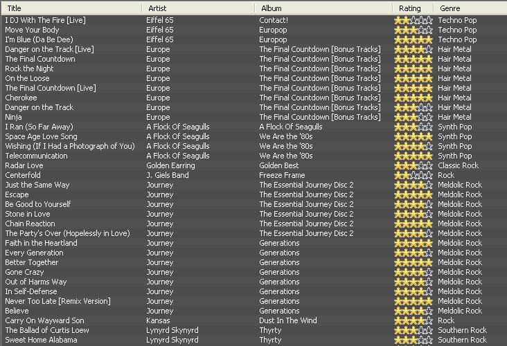The image size is (507, 346).
Task: Click genre Classic Rock
Action: [x=459, y=165]
